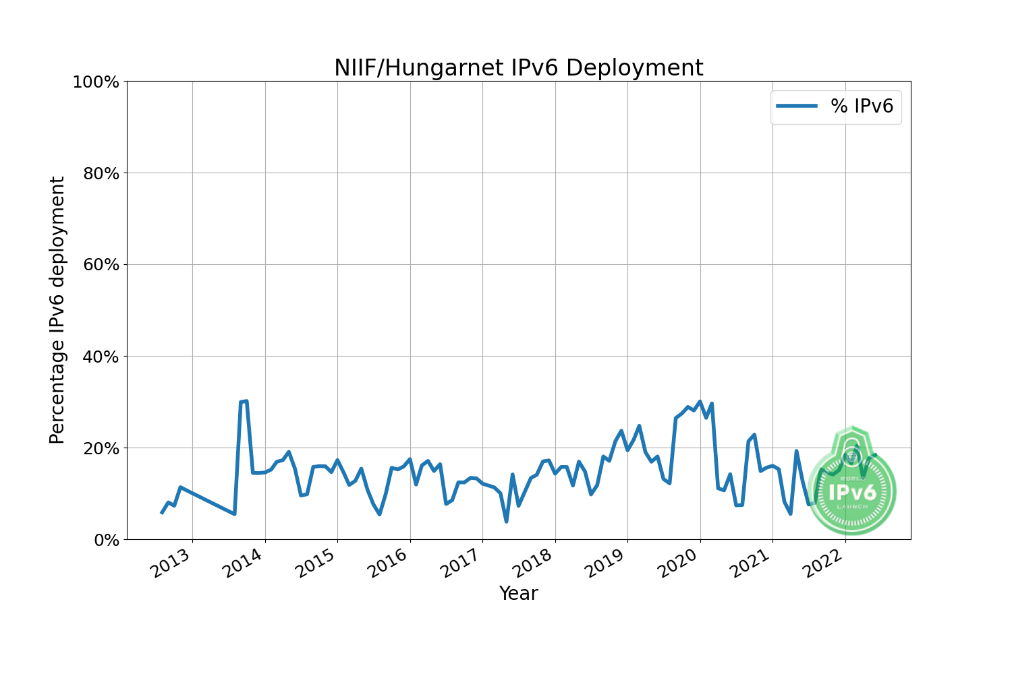Viewport: 1012px width, 674px height.
Task: Click the blue line sample in legend
Action: pos(797,106)
